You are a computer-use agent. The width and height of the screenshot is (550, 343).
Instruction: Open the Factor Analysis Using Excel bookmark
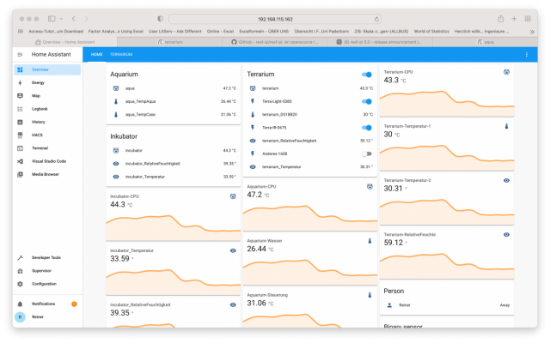(116, 31)
